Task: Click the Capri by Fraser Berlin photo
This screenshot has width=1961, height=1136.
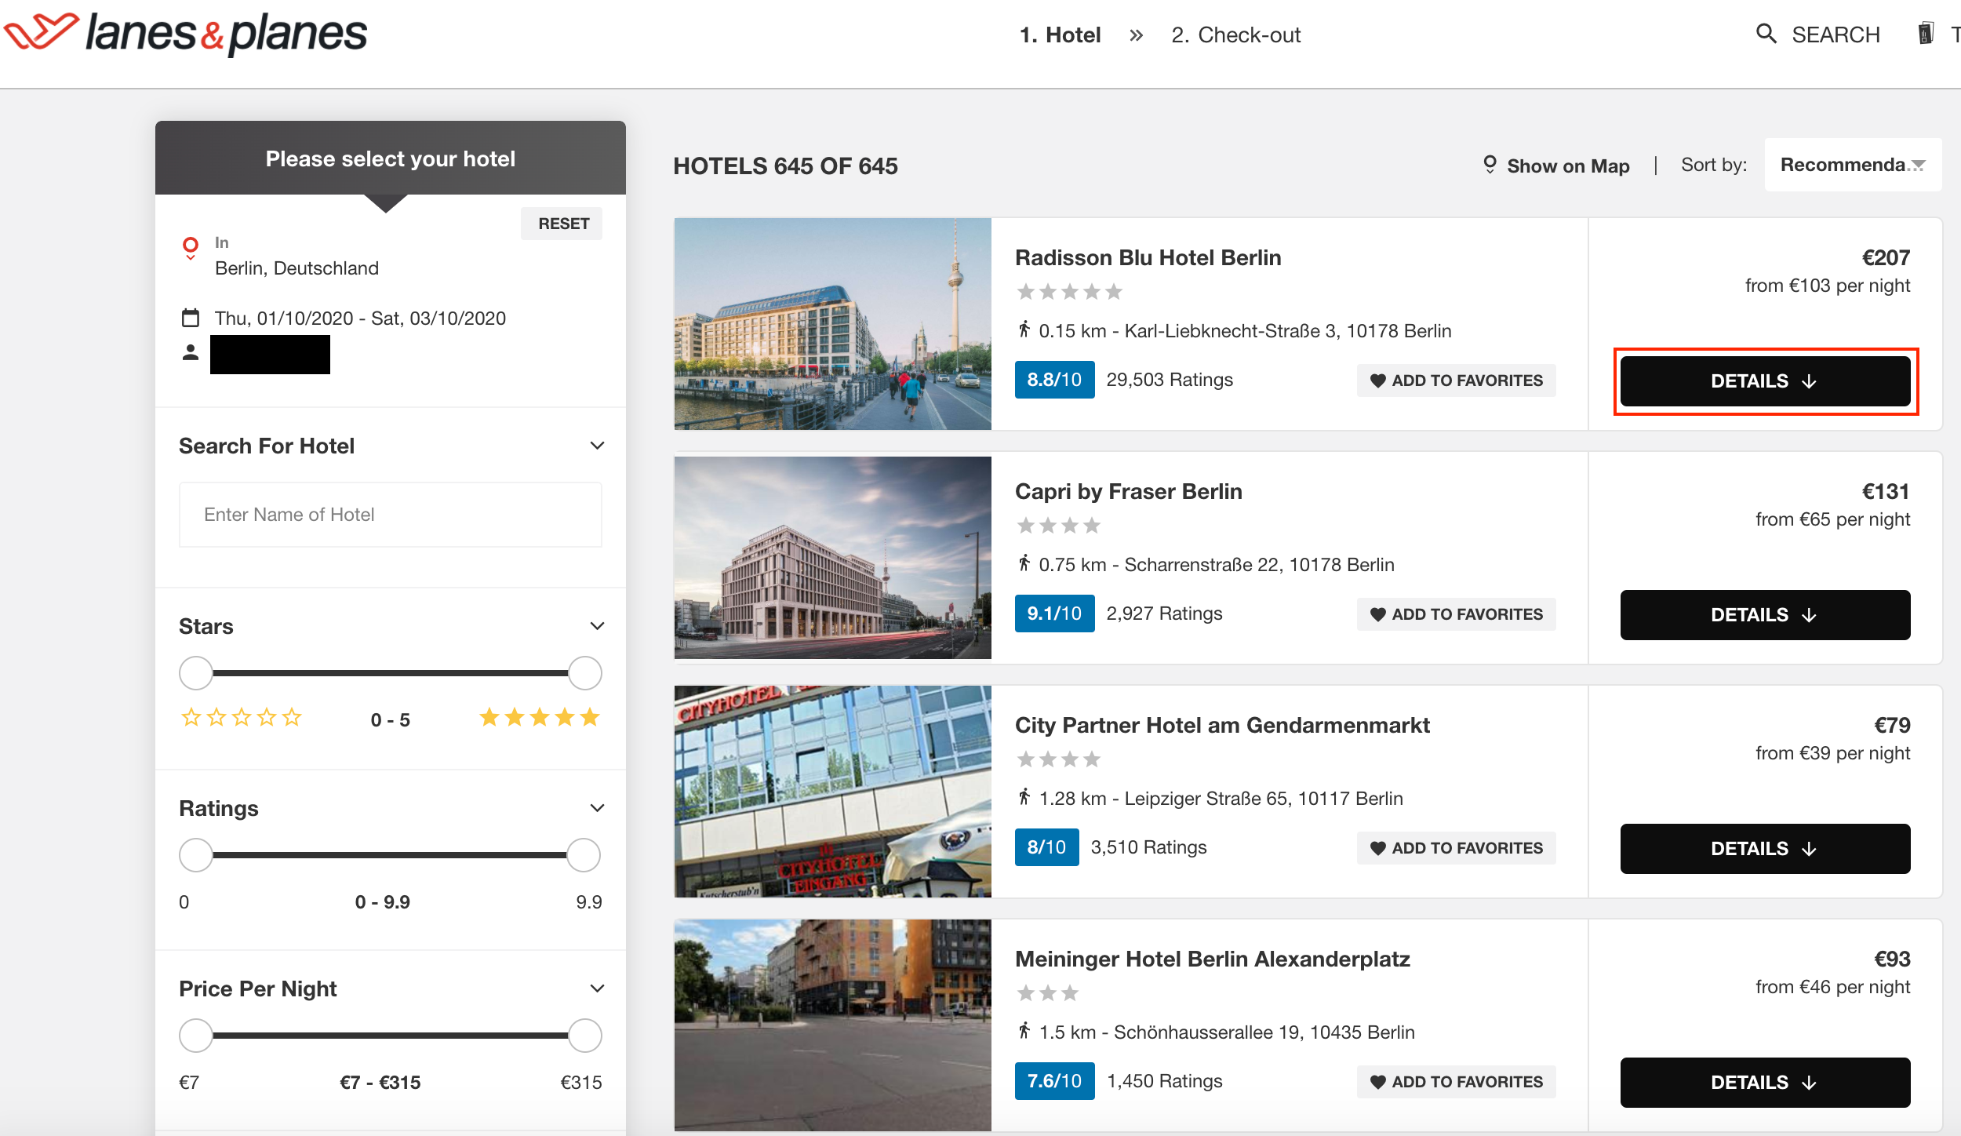Action: coord(832,558)
